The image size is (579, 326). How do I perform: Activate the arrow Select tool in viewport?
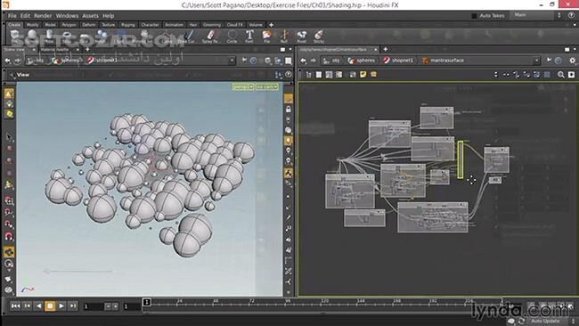[9, 137]
